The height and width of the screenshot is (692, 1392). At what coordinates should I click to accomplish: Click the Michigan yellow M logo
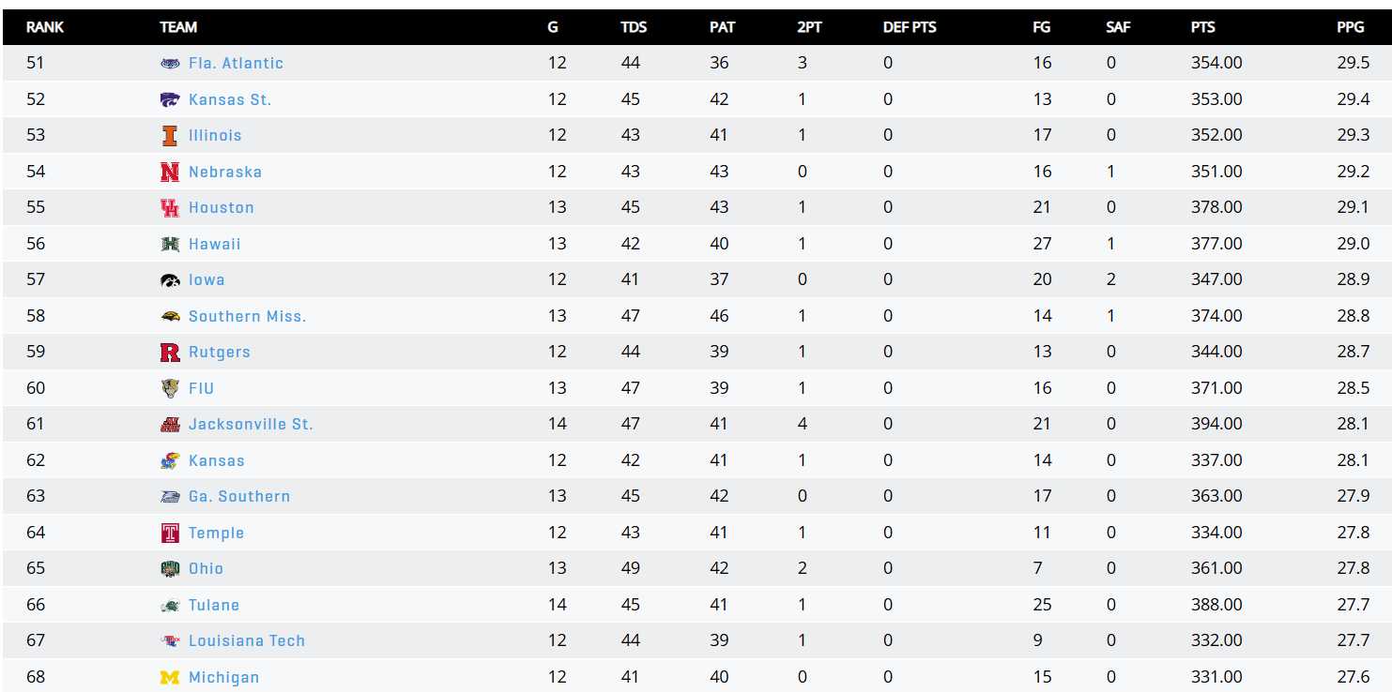tap(170, 677)
